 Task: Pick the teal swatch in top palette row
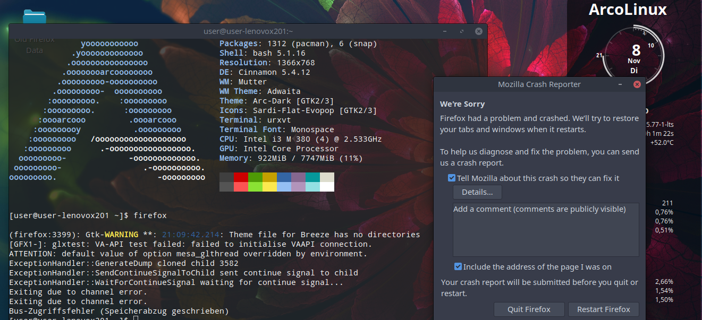point(312,177)
